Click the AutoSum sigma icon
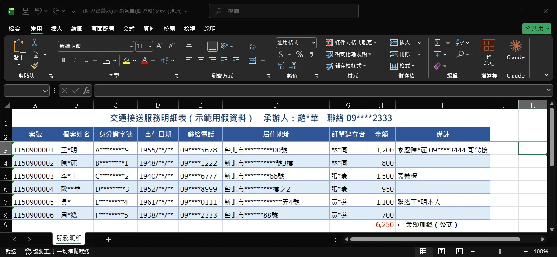Screen dimensions: 557x257 coord(438,43)
